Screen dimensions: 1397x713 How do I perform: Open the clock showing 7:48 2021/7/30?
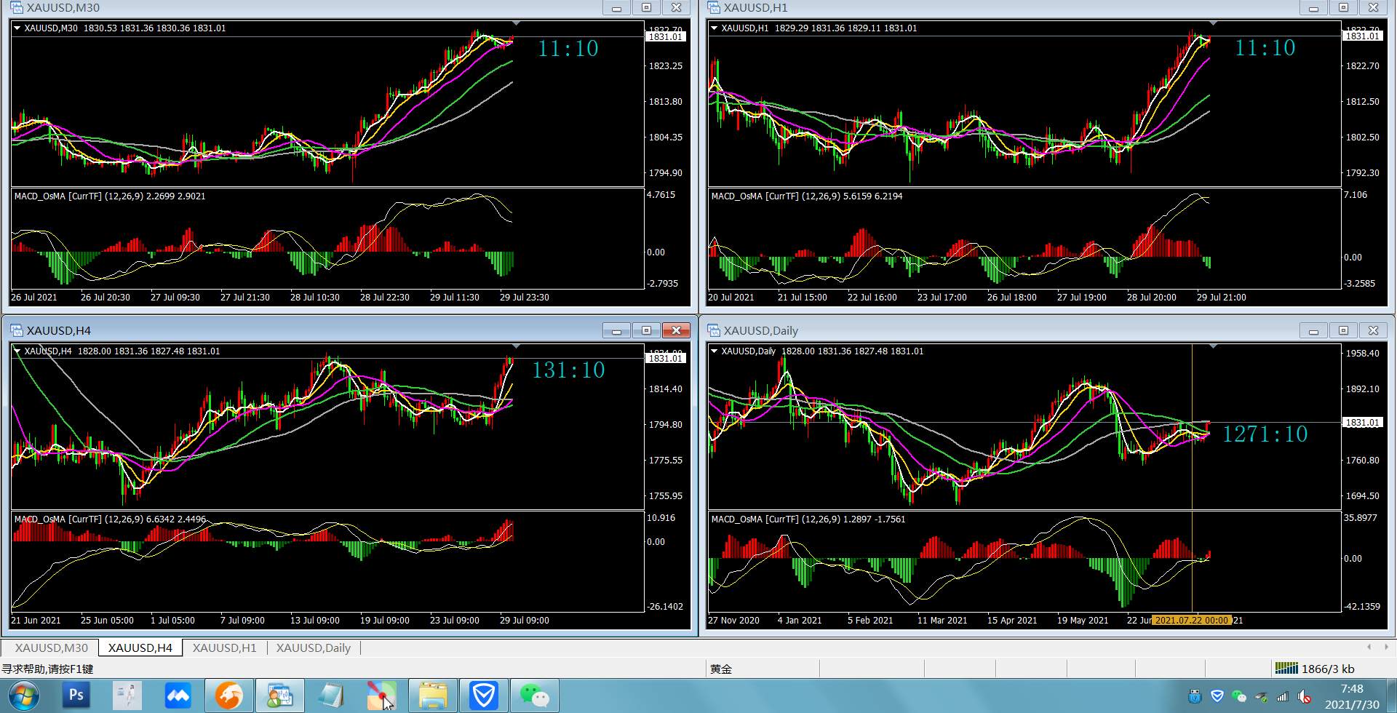pos(1352,696)
